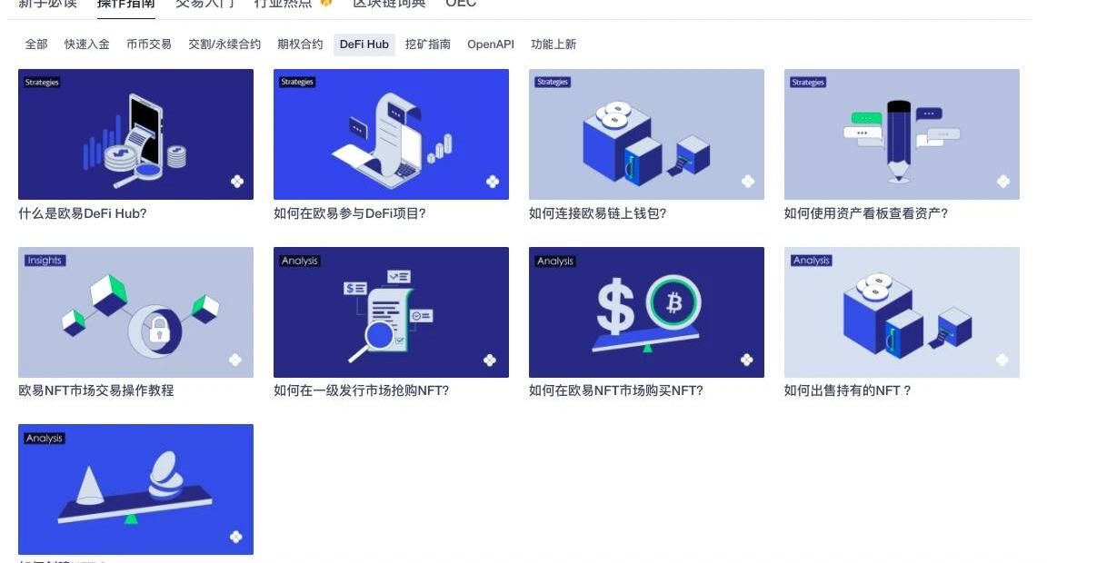The height and width of the screenshot is (563, 1097).
Task: Open thumbnail for 如何在欧易NFT市场购买NFT
Action: coord(646,312)
